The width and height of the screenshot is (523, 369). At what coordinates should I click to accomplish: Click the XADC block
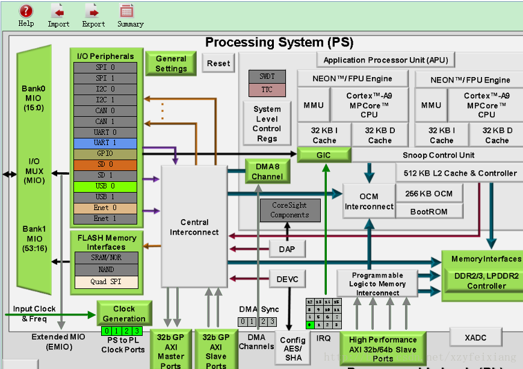(475, 337)
